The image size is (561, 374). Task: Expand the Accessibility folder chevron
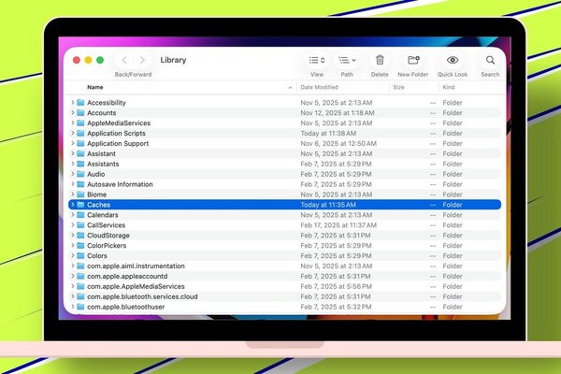pyautogui.click(x=73, y=102)
